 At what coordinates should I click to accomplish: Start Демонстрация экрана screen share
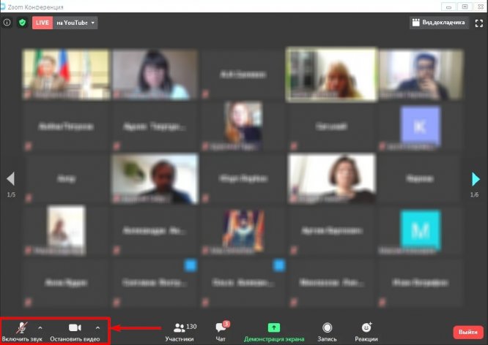pyautogui.click(x=274, y=332)
